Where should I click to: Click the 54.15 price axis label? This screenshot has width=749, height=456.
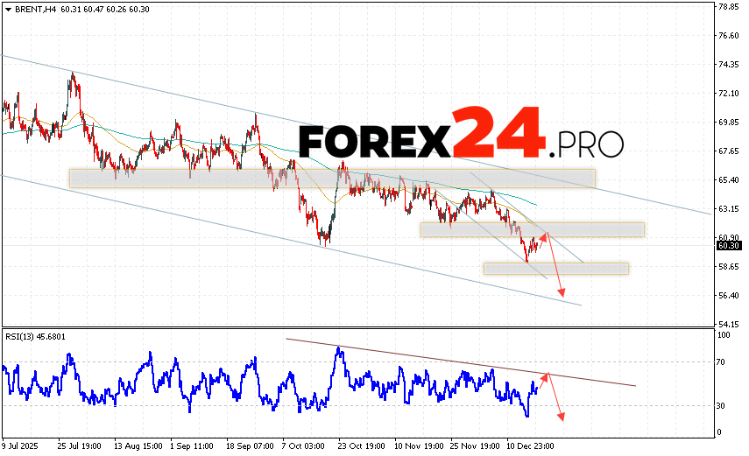pos(729,324)
